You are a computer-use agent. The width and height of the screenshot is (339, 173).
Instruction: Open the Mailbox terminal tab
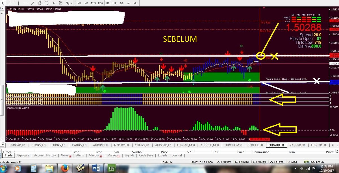[x=95, y=155]
